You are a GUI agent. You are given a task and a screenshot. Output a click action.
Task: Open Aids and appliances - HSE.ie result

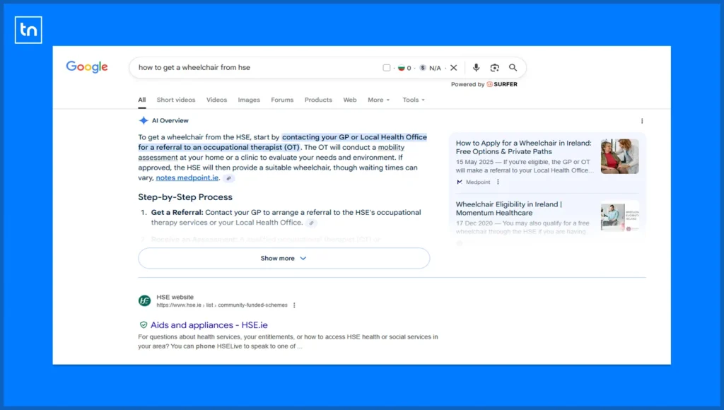209,325
